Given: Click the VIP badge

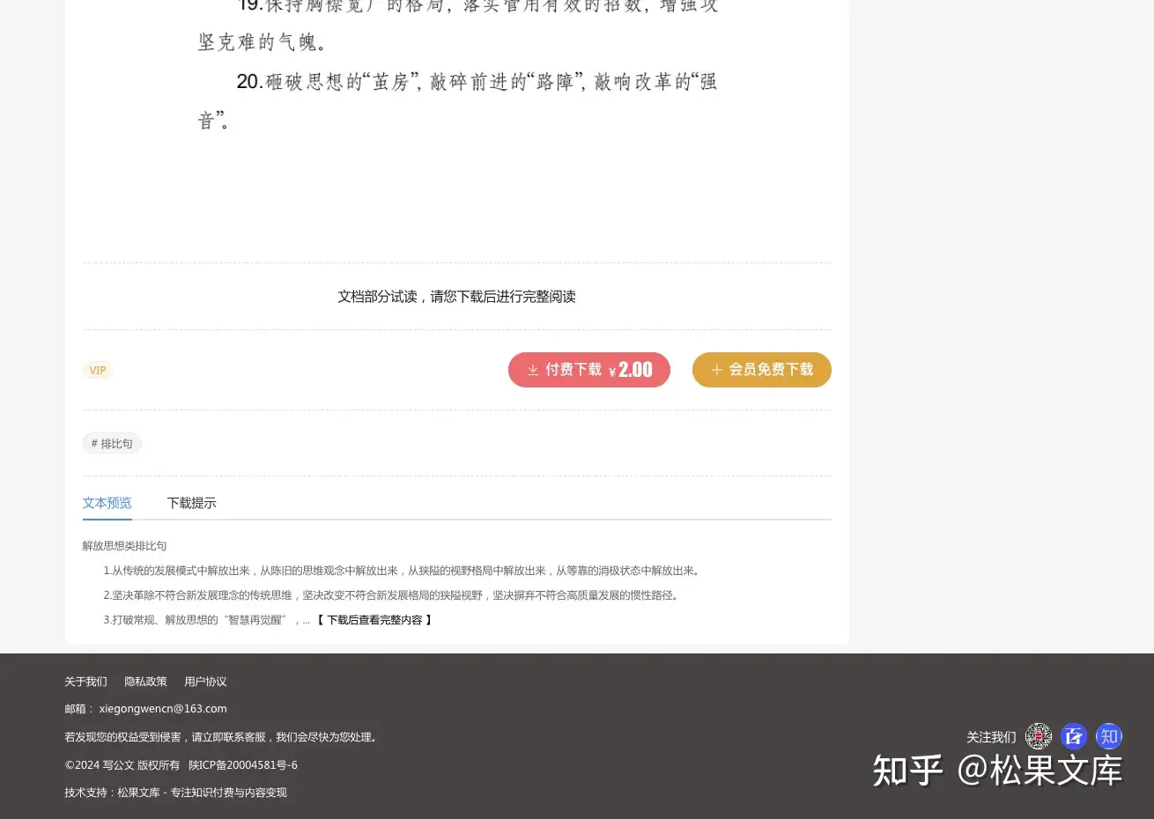Looking at the screenshot, I should (x=98, y=371).
